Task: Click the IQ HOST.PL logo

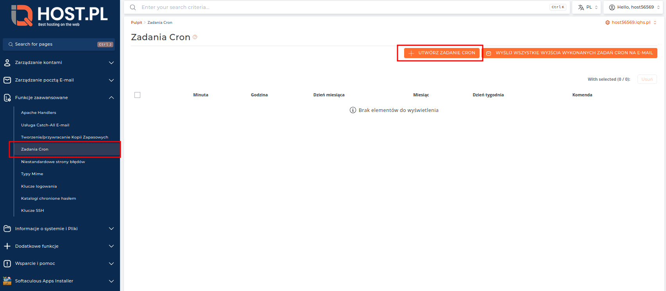Action: [59, 16]
